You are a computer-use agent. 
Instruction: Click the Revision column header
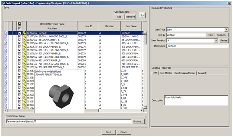point(110,26)
